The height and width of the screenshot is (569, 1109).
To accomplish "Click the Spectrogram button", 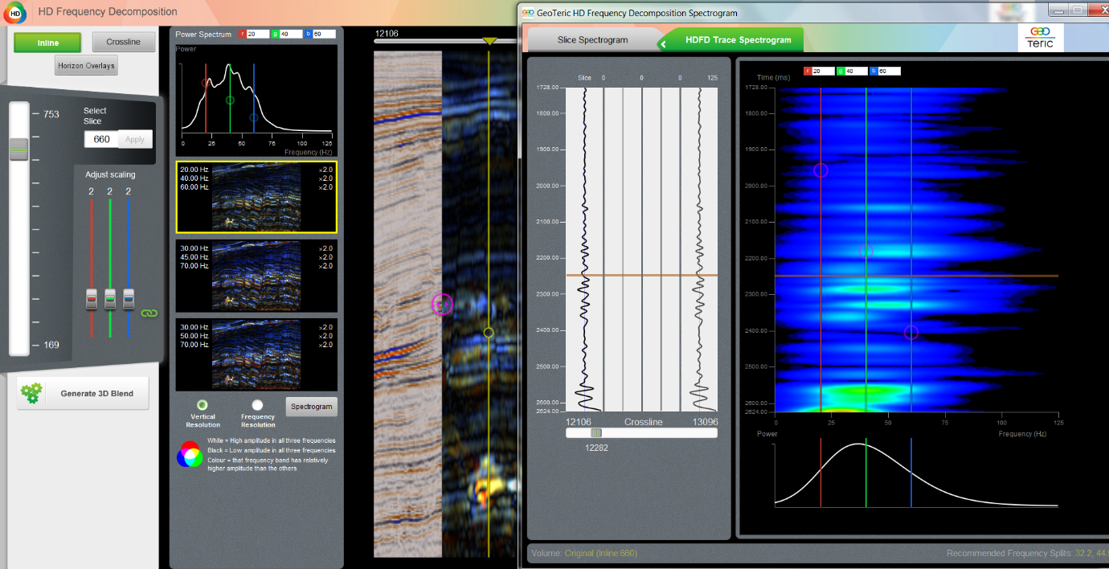I will 312,407.
